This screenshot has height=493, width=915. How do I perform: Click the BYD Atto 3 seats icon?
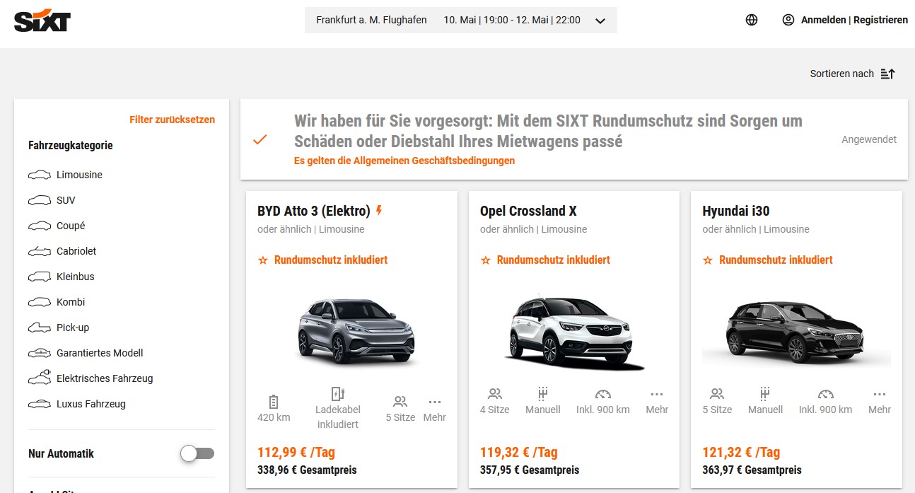(x=400, y=401)
